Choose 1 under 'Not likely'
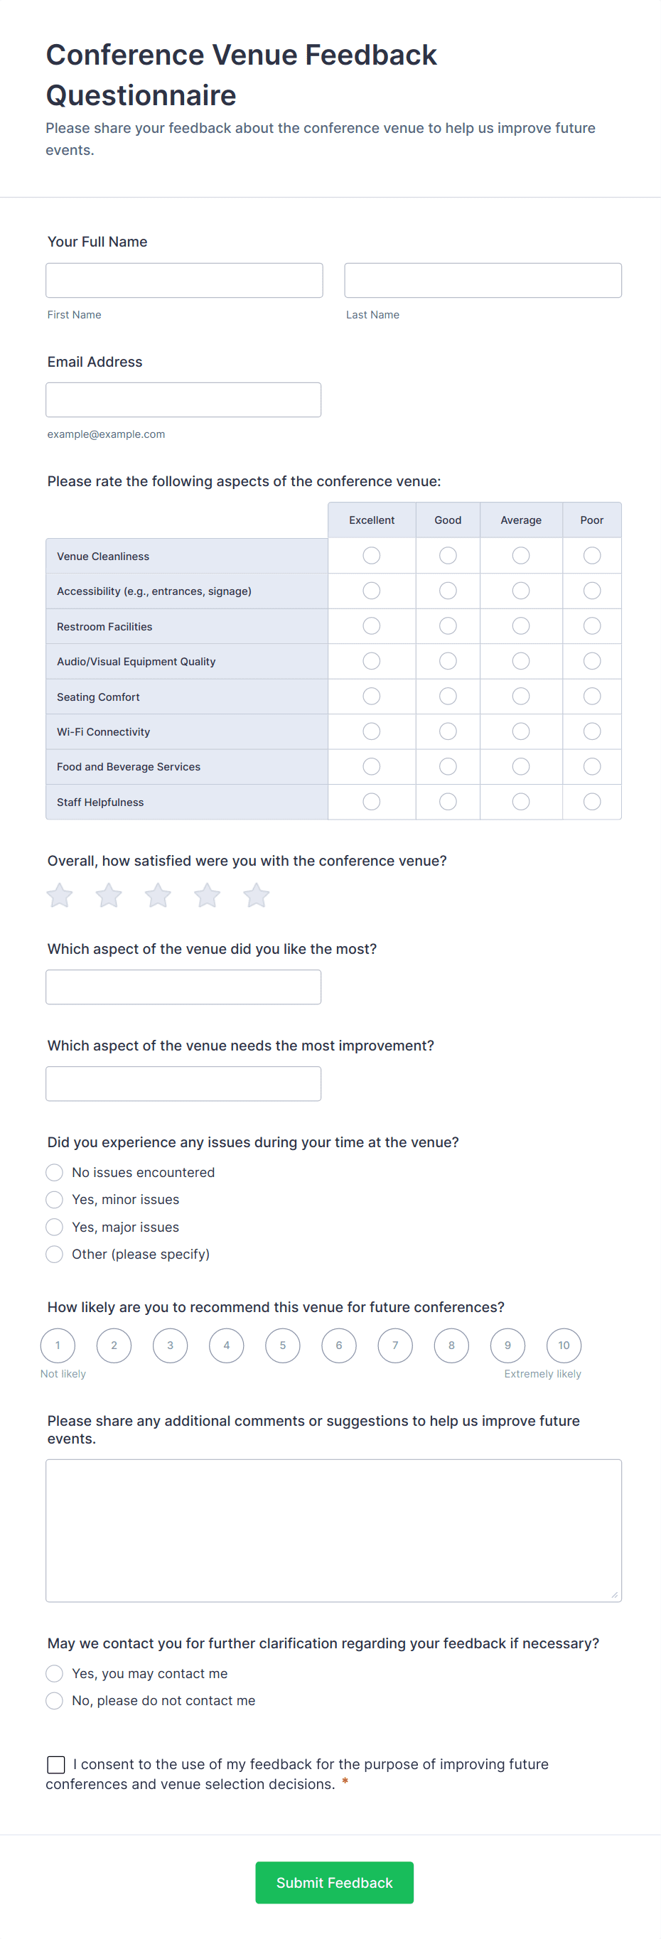Screen dimensions: 661x1939 (x=58, y=1345)
